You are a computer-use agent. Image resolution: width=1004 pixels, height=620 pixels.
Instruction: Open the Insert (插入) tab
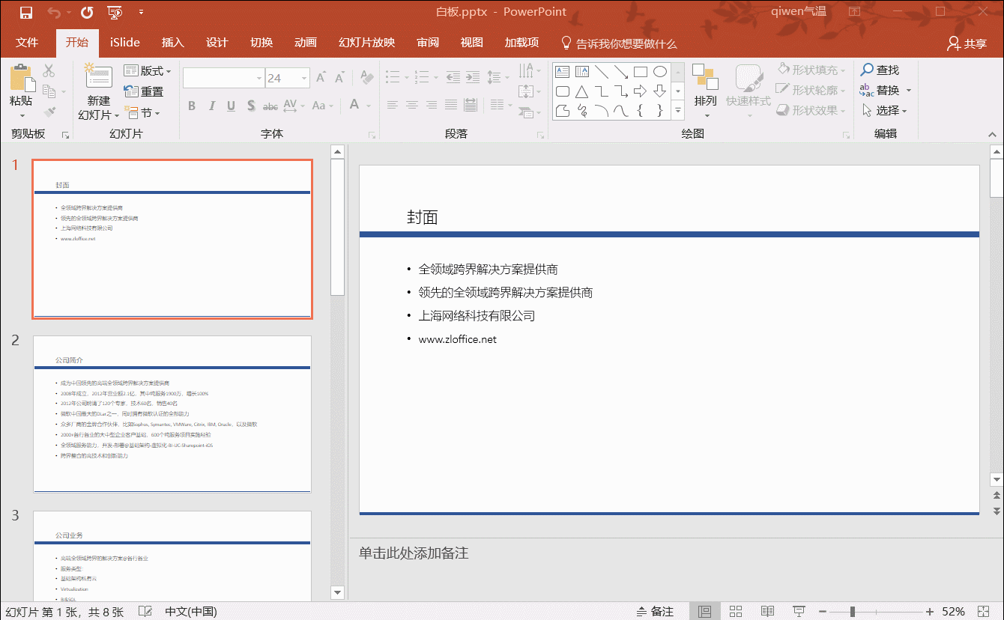point(172,43)
